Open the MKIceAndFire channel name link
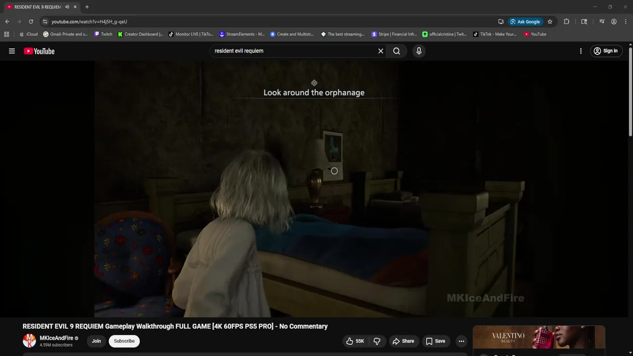Image resolution: width=633 pixels, height=356 pixels. pyautogui.click(x=56, y=338)
